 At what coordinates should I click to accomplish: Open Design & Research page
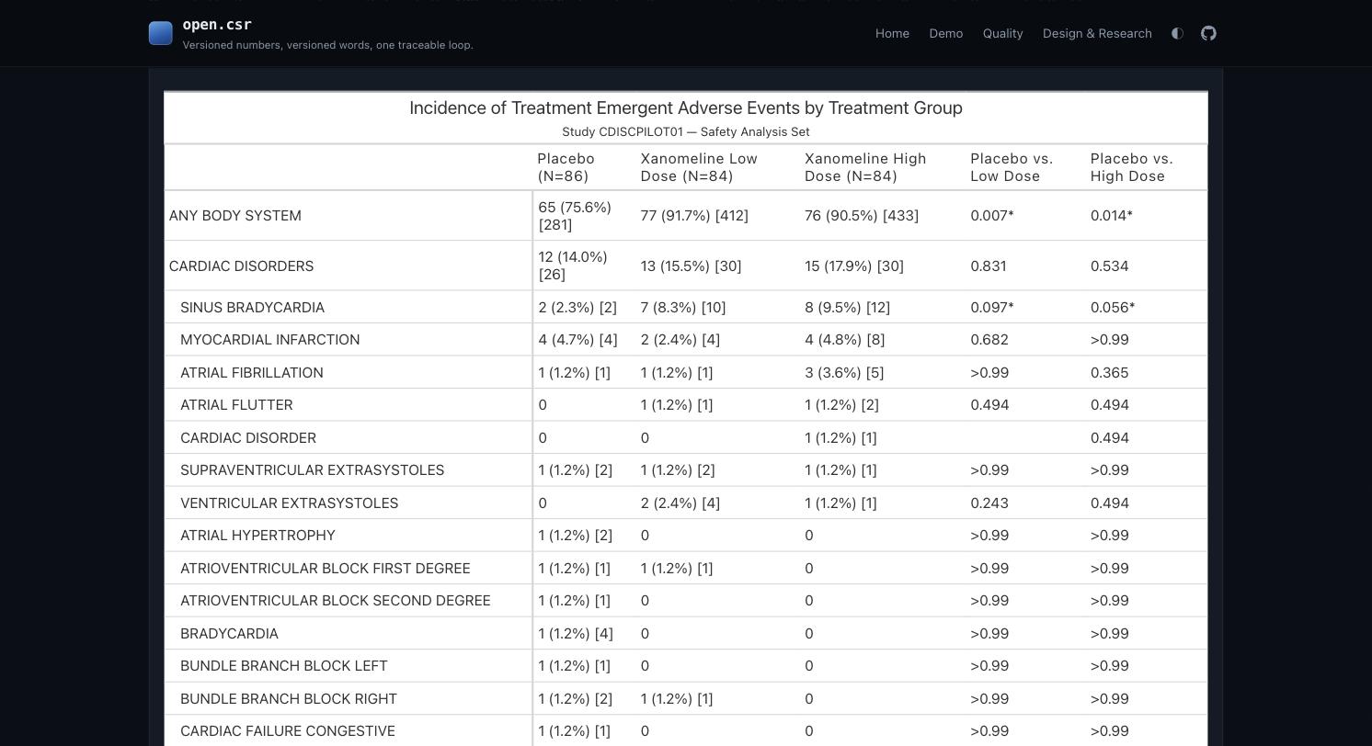point(1097,33)
